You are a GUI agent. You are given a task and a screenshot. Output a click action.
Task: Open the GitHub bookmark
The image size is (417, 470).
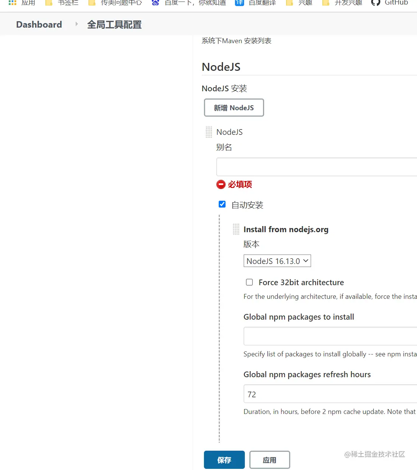tap(390, 3)
